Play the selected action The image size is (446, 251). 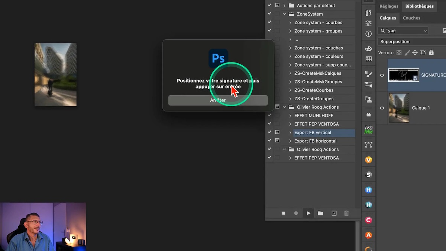pos(308,213)
